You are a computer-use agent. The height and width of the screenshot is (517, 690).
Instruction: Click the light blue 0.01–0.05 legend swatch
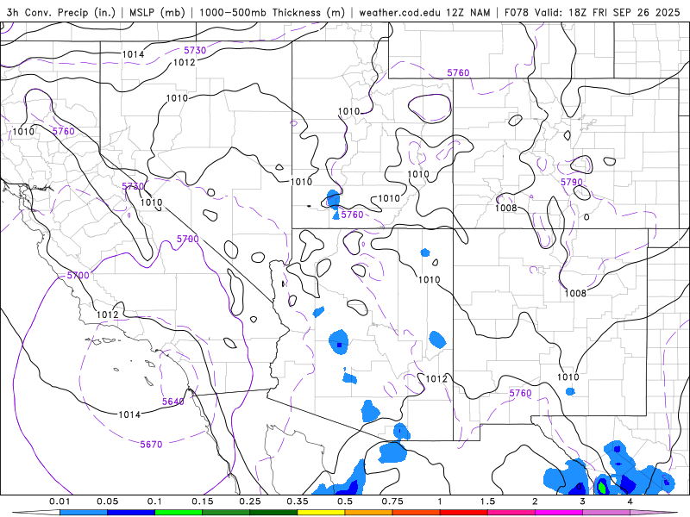click(84, 513)
